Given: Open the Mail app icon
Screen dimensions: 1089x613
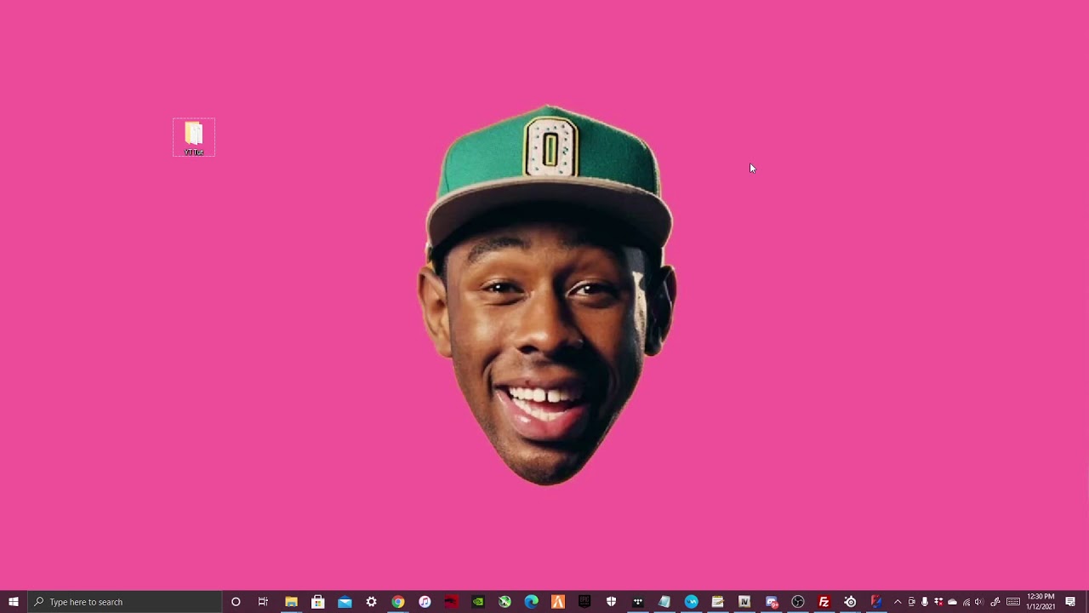Looking at the screenshot, I should tap(345, 602).
